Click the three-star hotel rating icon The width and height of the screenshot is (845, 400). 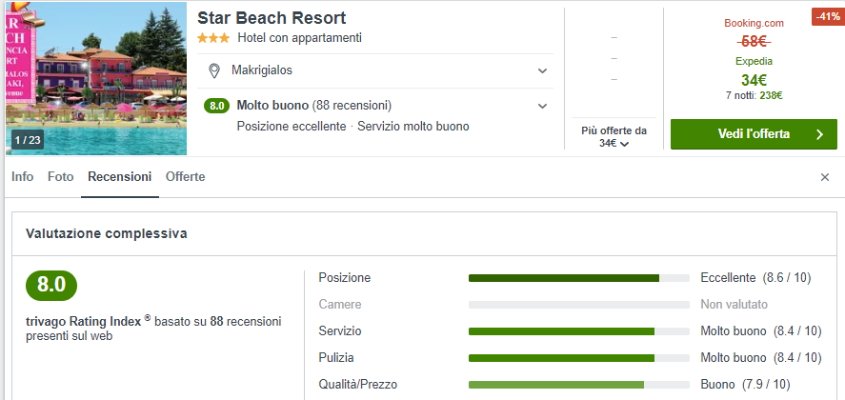(x=213, y=38)
